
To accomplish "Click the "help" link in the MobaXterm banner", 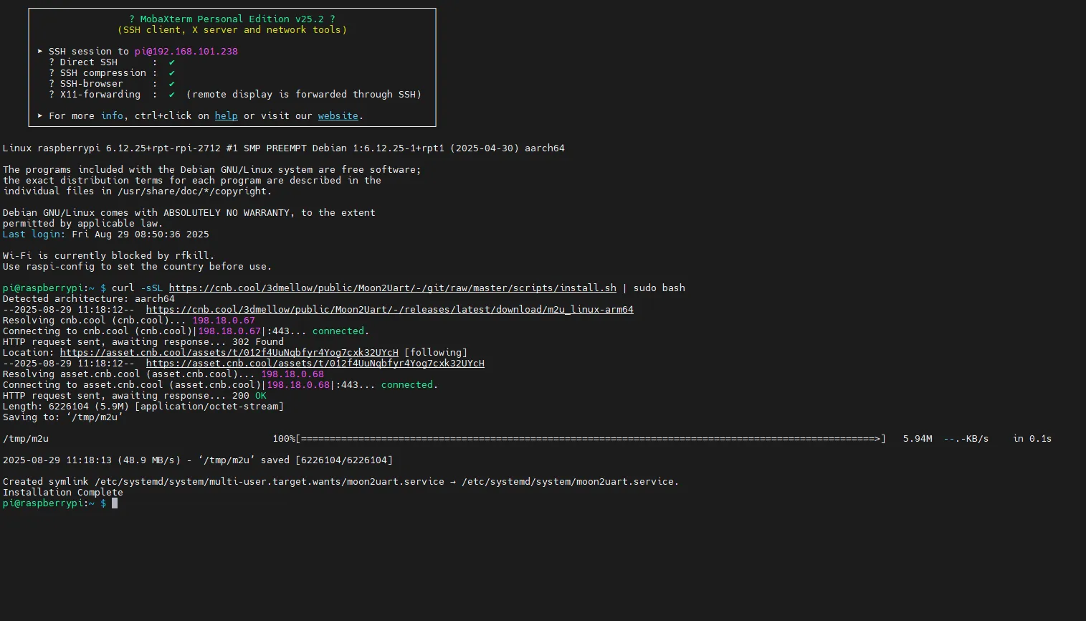I will click(x=226, y=116).
